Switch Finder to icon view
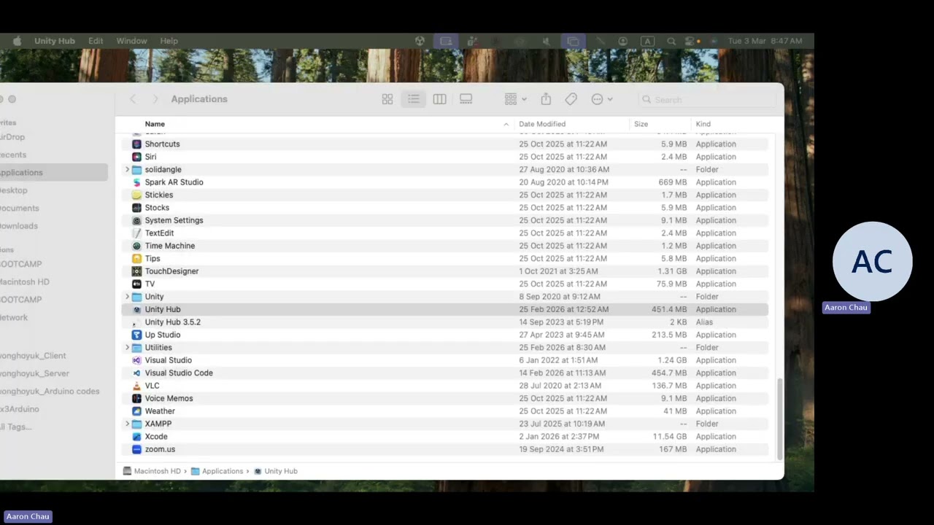 [x=387, y=99]
